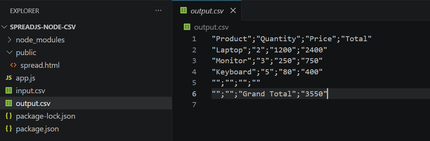The height and width of the screenshot is (141, 430).
Task: Click the HTML icon beside spread.html
Action: [x=13, y=65]
